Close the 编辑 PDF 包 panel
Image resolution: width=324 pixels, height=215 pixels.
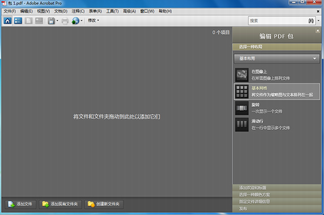click(x=318, y=31)
